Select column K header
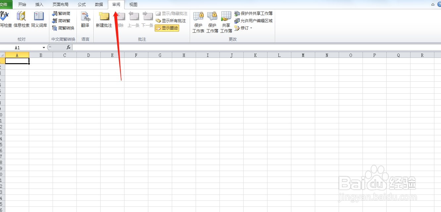 point(255,55)
